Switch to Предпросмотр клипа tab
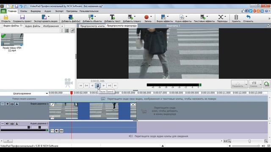271x152 pixels. coord(92,26)
